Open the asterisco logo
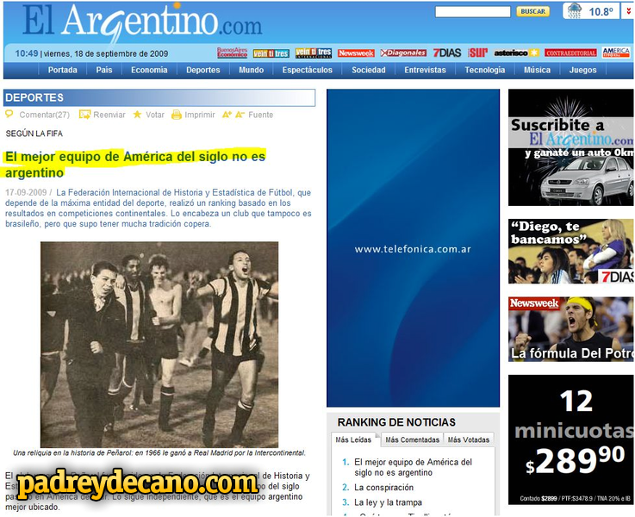Image resolution: width=635 pixels, height=517 pixels. point(516,53)
